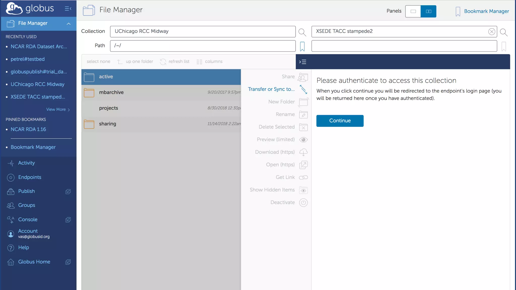Collapse the File Manager sidebar section
516x290 pixels.
(68, 23)
